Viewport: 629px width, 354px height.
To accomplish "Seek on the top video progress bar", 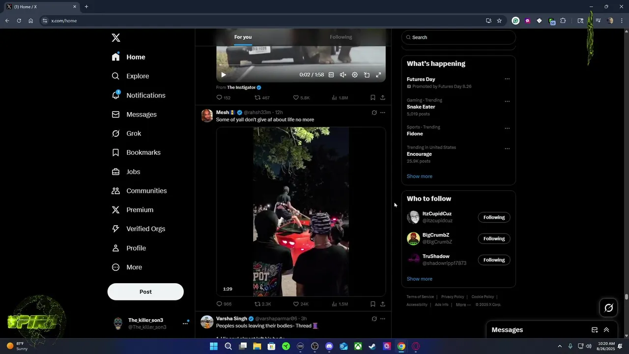I will 301,65.
